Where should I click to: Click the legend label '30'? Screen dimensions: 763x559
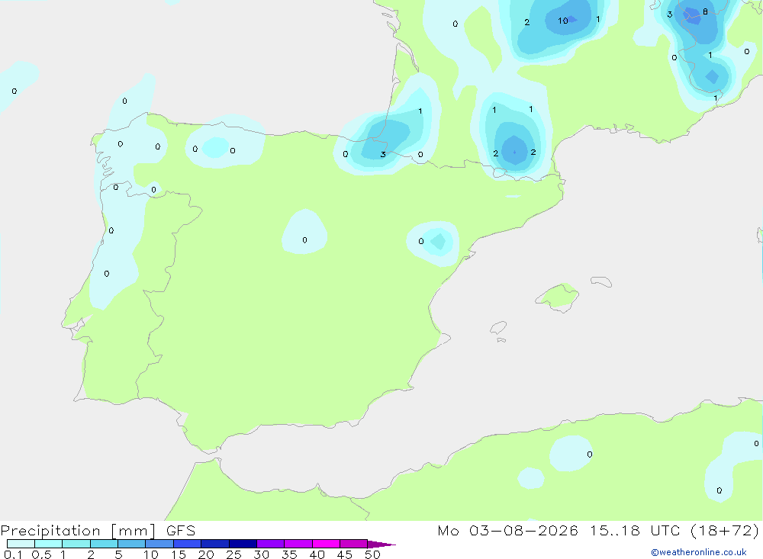click(261, 554)
